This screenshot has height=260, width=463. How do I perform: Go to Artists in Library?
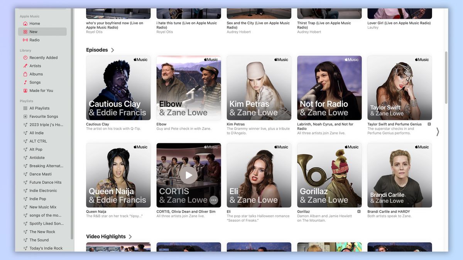(x=42, y=66)
